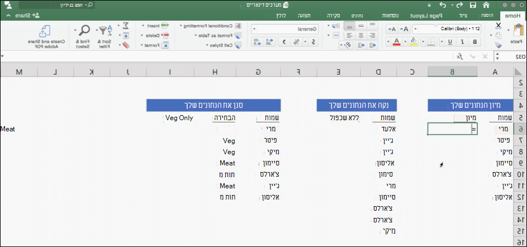Open the הוספה (Insert) tab
527x247 pixels.
pos(487,16)
